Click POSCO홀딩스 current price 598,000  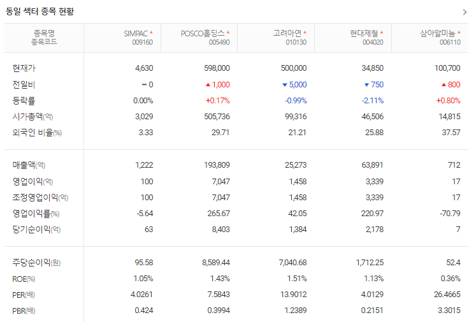tap(217, 68)
